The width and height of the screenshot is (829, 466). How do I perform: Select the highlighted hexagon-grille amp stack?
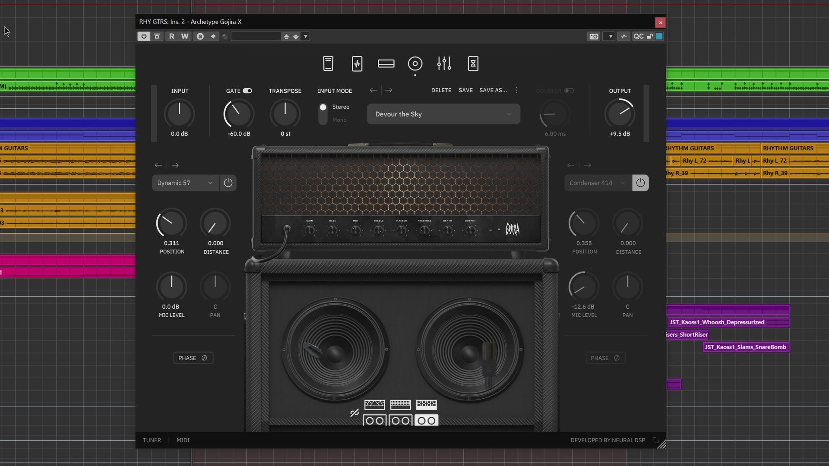[x=426, y=413]
